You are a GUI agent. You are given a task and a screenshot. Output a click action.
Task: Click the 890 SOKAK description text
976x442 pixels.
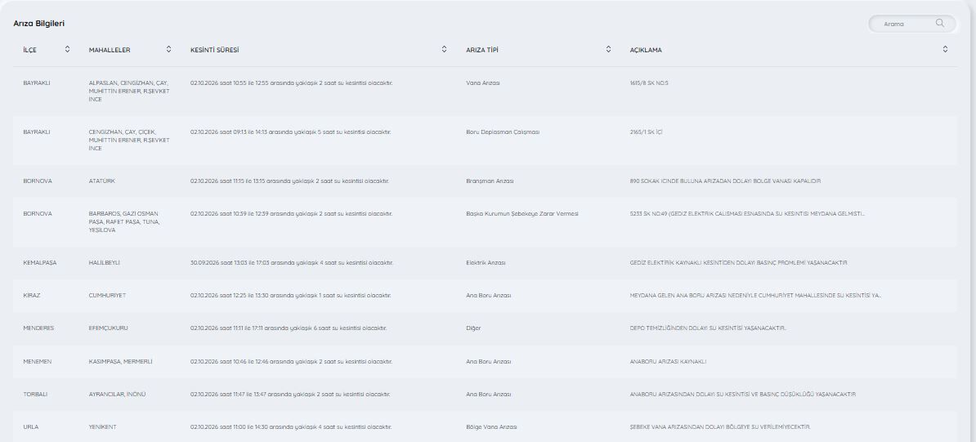[725, 181]
